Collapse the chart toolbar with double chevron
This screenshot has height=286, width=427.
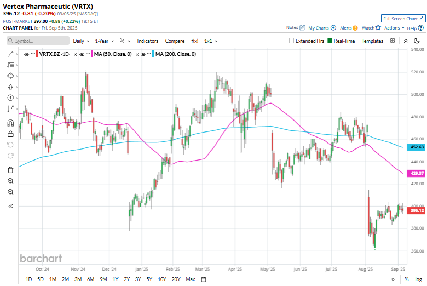(406, 41)
